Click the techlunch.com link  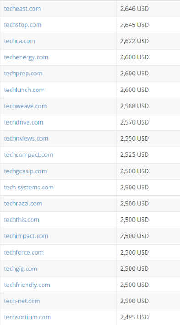pyautogui.click(x=24, y=90)
